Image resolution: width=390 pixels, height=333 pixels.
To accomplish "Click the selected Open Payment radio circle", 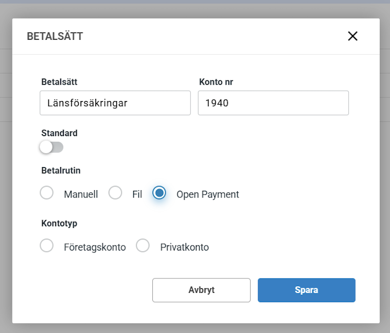I will (x=159, y=193).
